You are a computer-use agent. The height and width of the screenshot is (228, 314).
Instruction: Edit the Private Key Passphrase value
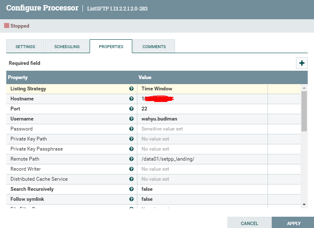pyautogui.click(x=202, y=149)
